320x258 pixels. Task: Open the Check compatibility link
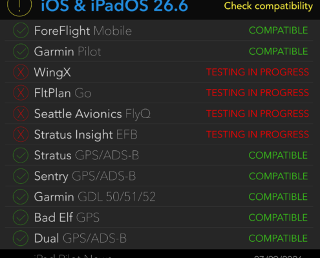click(268, 6)
